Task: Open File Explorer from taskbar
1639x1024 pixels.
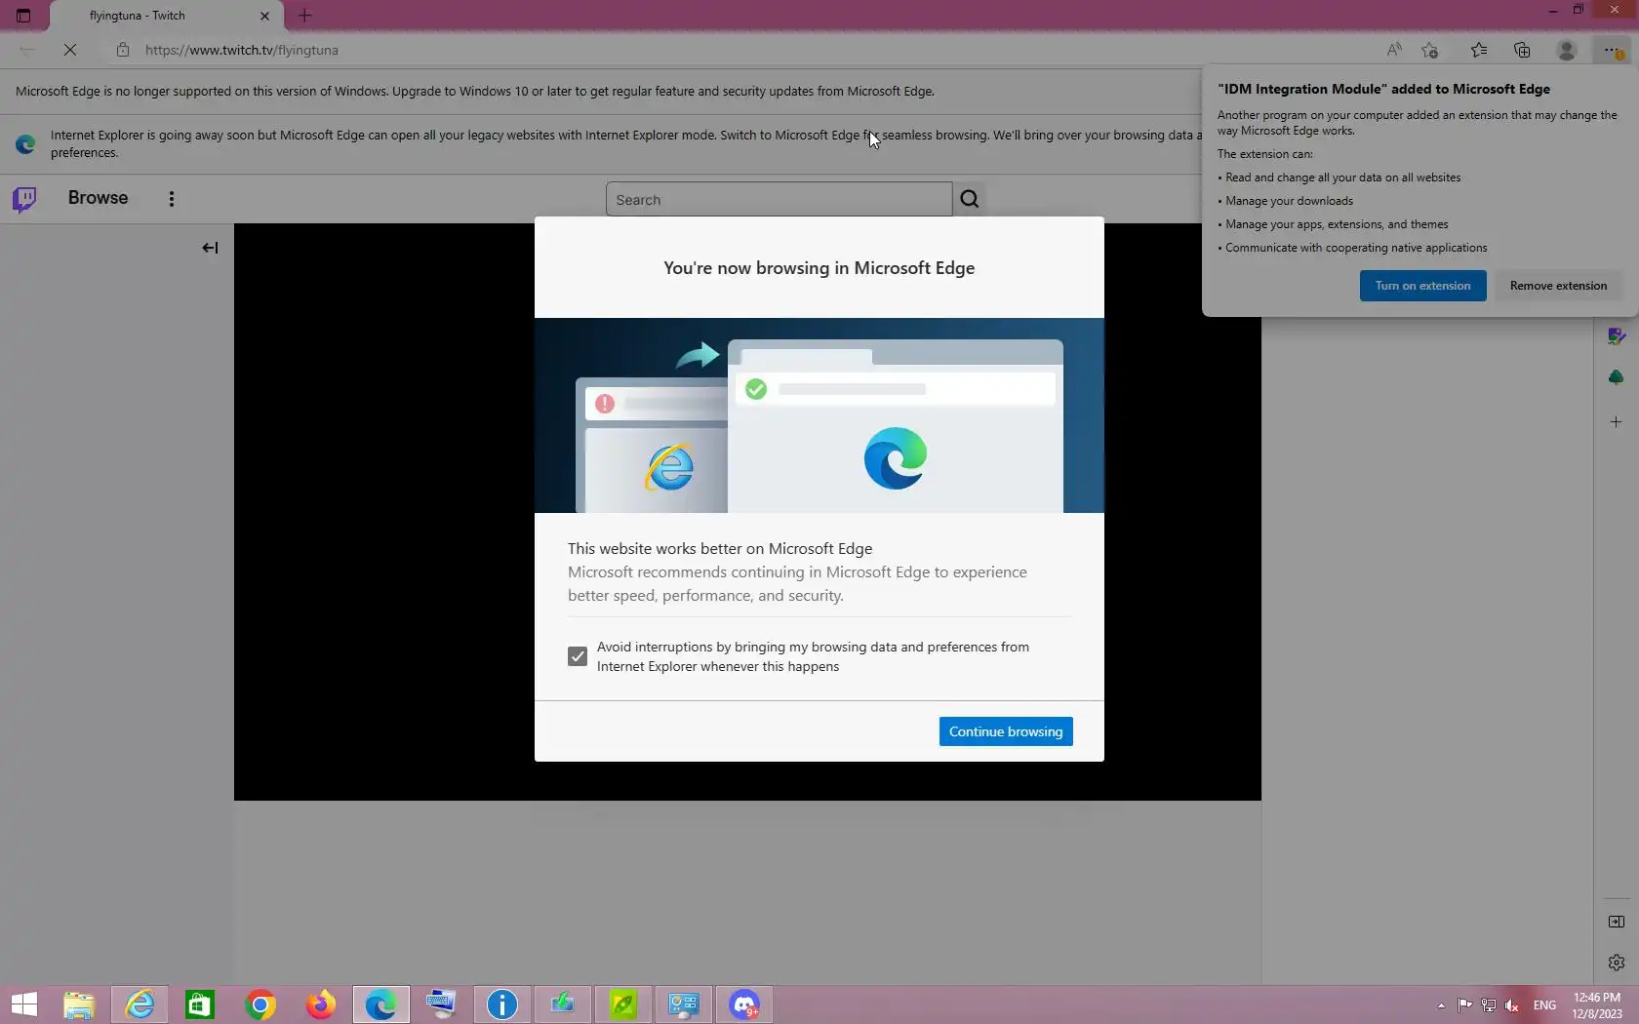Action: coord(79,1004)
